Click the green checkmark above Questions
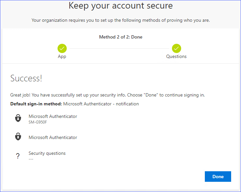Viewport: 241px width, 192px height. pyautogui.click(x=176, y=48)
